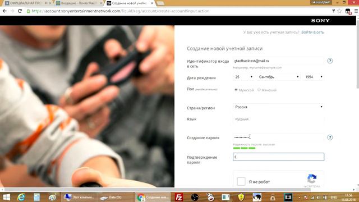Click the ENG language indicator in the tray
Screen dimensions: 359x202
click(x=334, y=197)
